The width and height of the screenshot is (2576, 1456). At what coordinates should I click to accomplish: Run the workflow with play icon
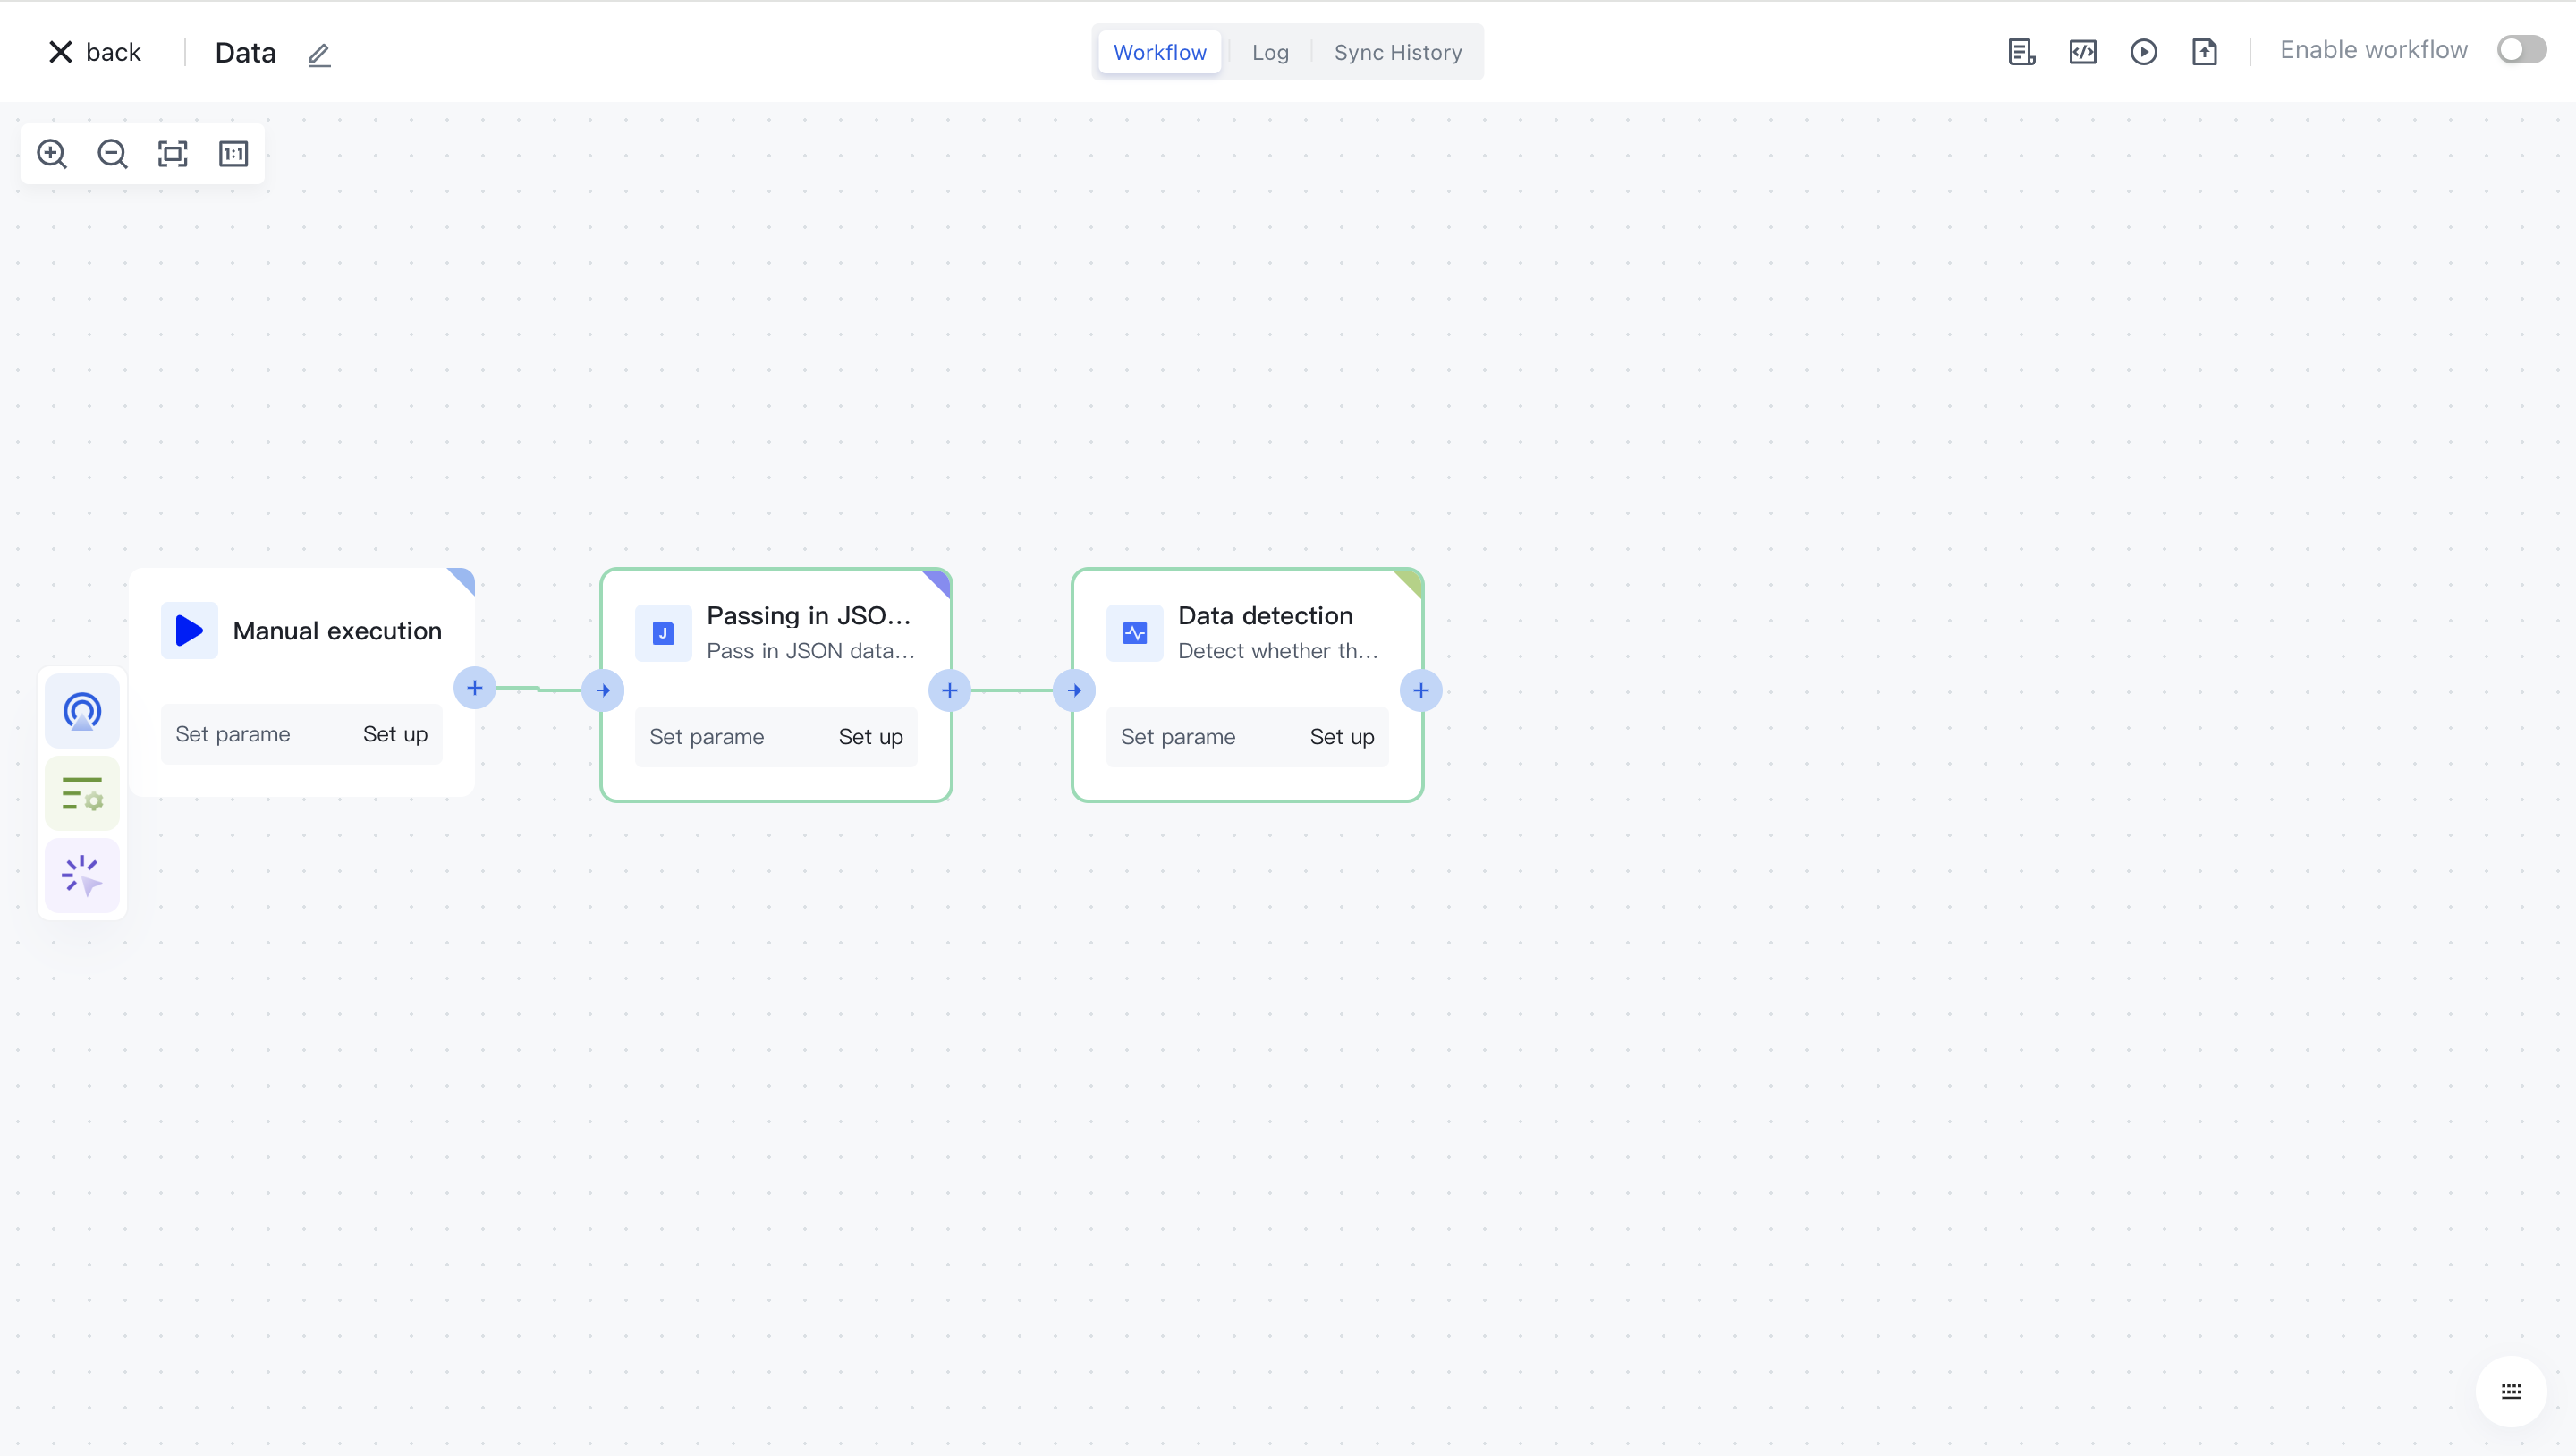coord(2143,52)
